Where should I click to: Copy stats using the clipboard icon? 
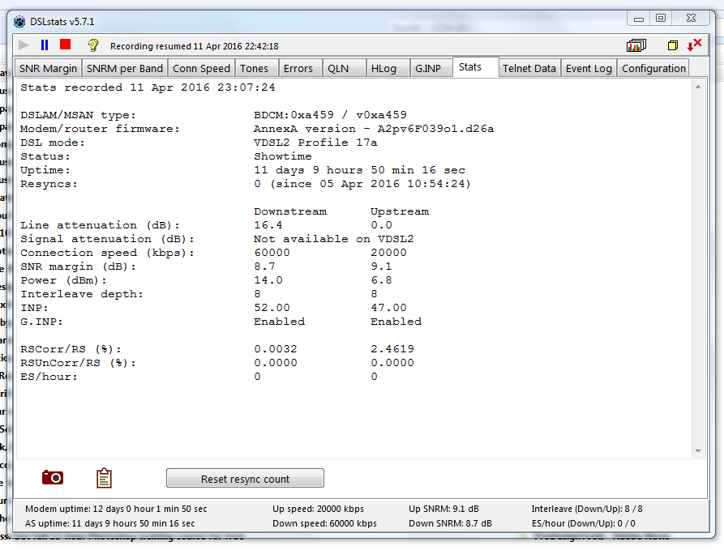point(104,478)
